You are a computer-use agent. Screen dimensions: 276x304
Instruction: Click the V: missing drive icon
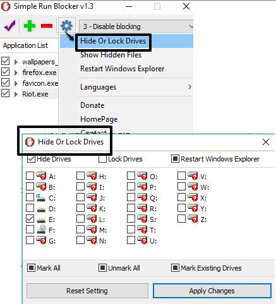pyautogui.click(x=193, y=176)
